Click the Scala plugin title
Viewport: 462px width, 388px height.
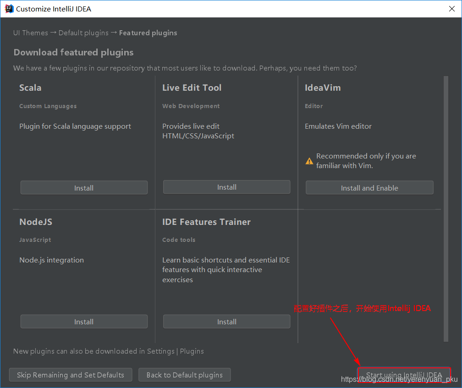[x=30, y=88]
